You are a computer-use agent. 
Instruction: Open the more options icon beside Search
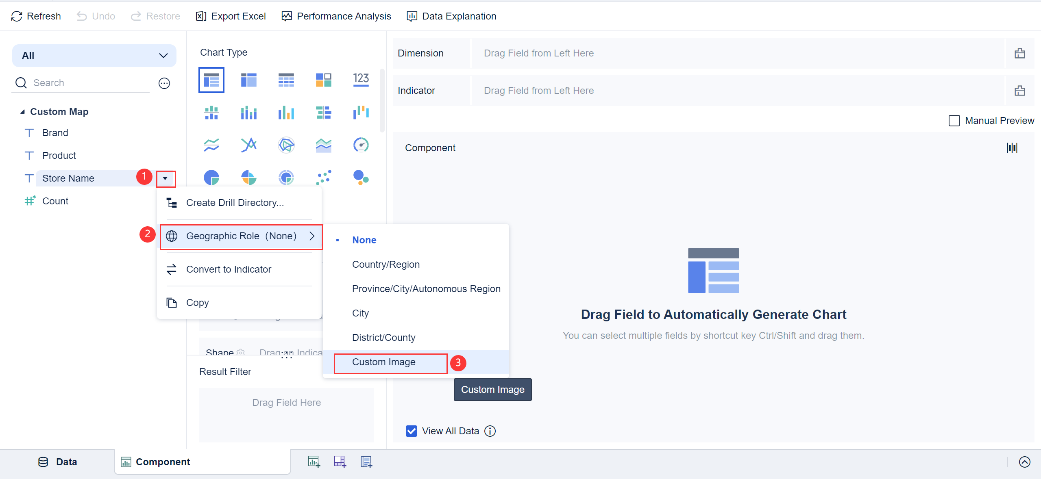[x=164, y=83]
